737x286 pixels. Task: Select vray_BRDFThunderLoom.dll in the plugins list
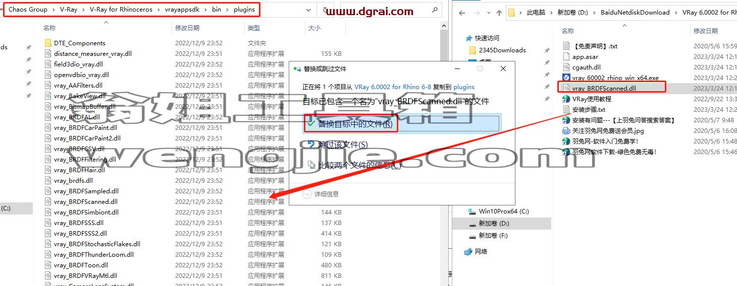point(94,254)
